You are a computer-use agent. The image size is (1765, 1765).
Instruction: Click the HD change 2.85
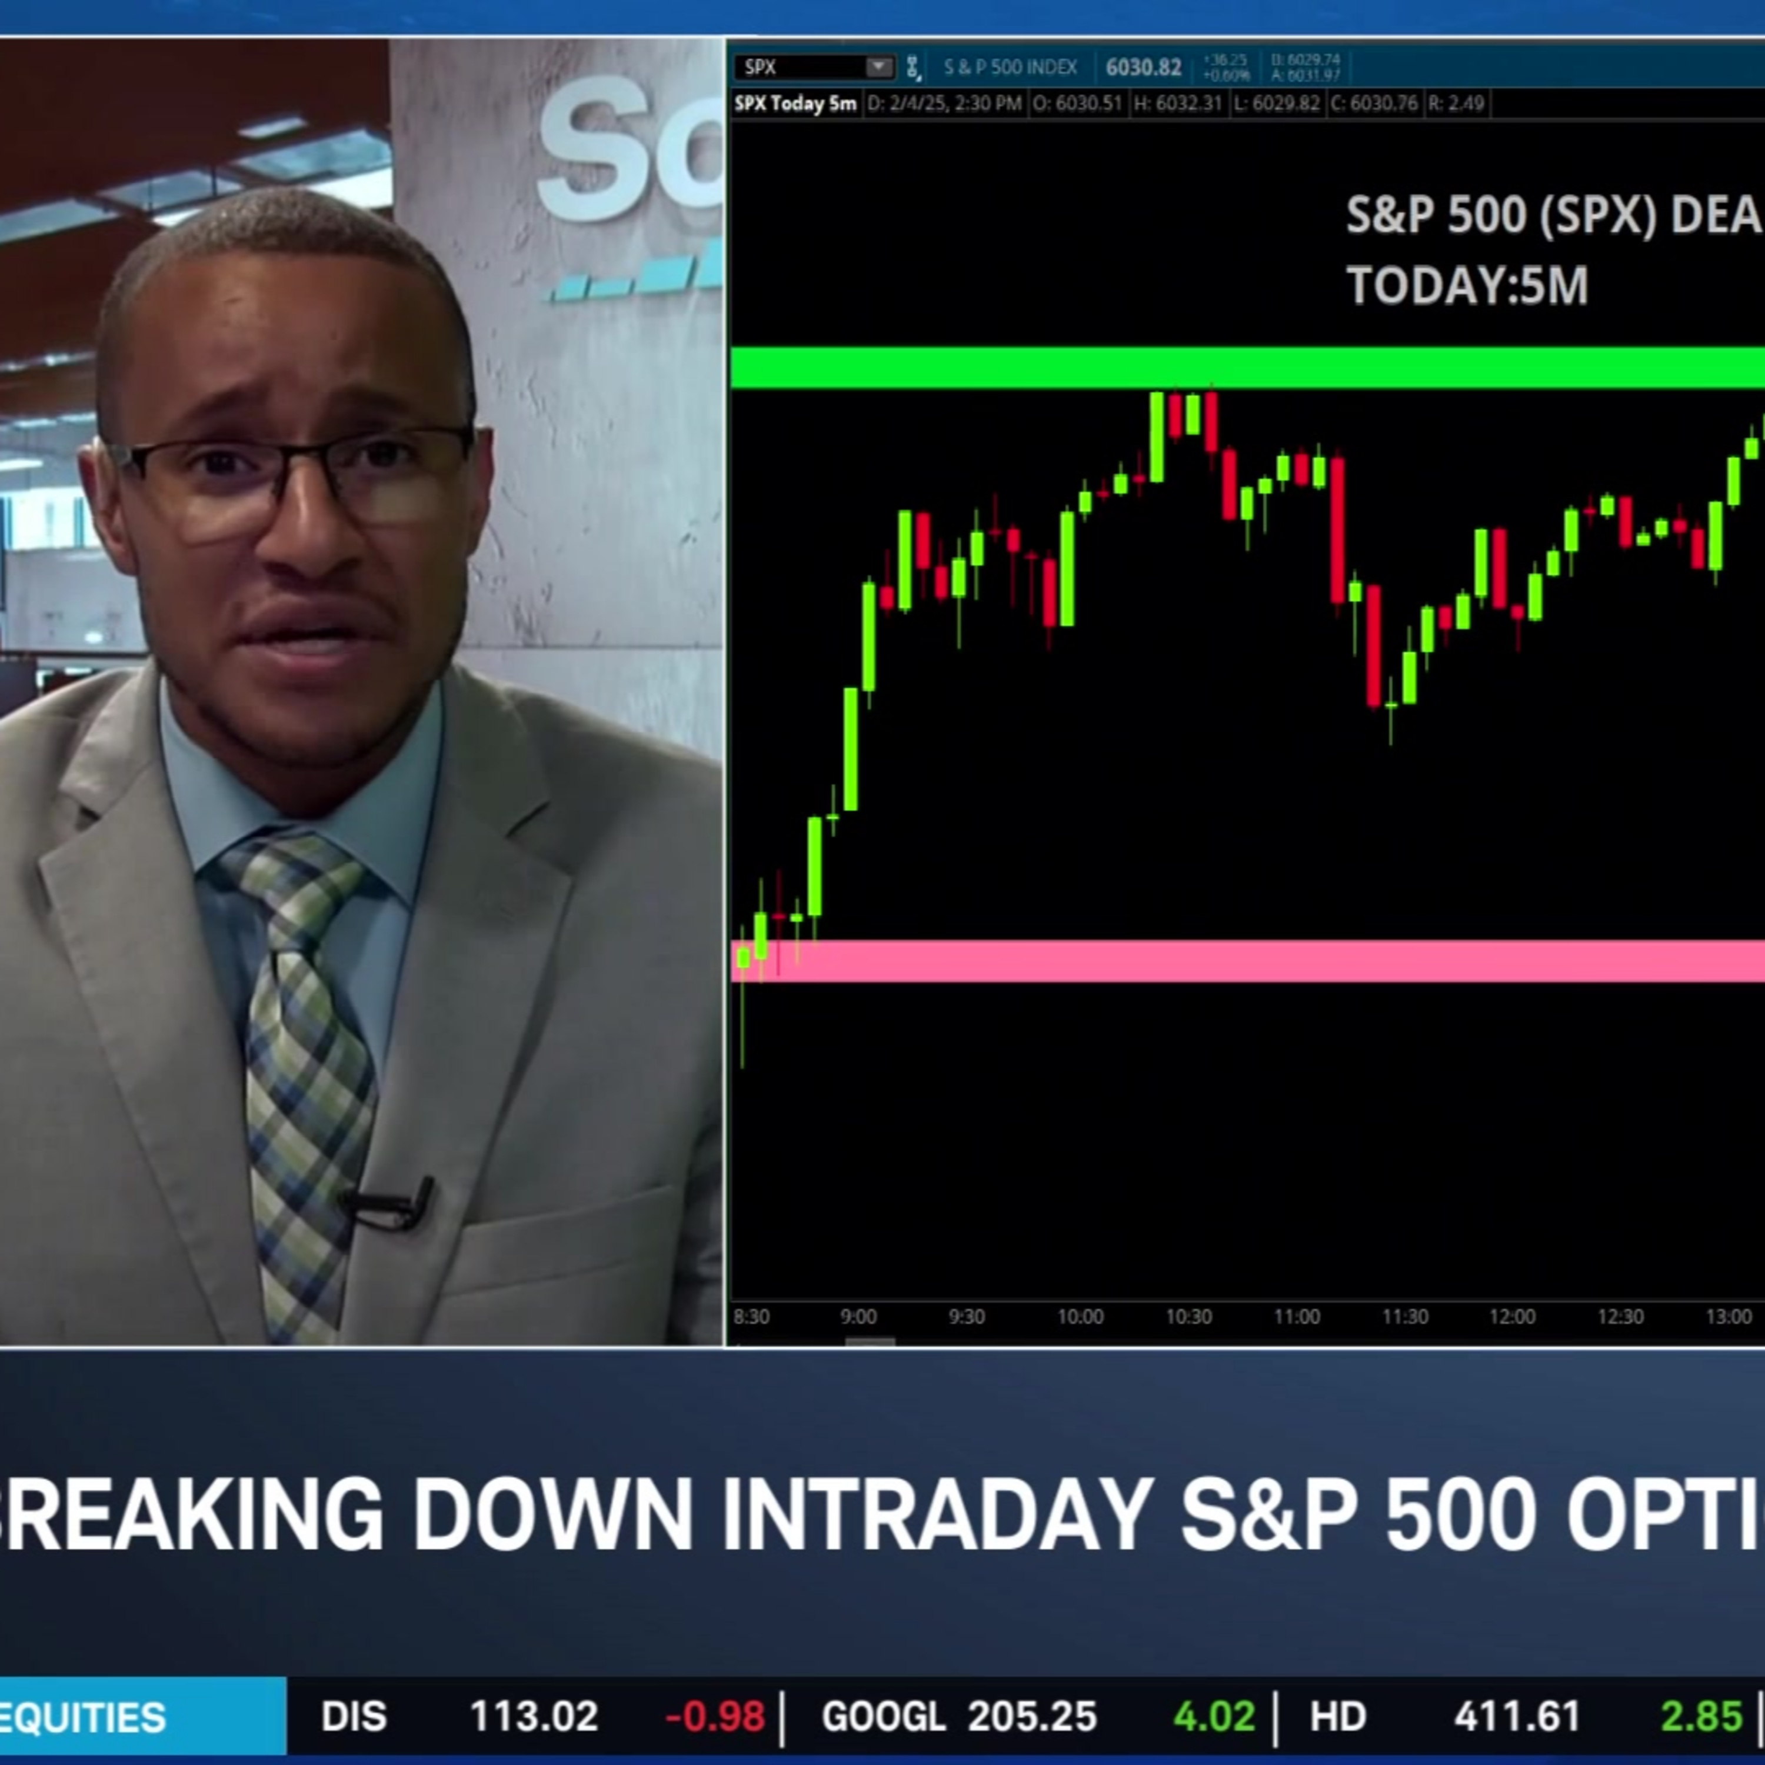click(x=1701, y=1717)
